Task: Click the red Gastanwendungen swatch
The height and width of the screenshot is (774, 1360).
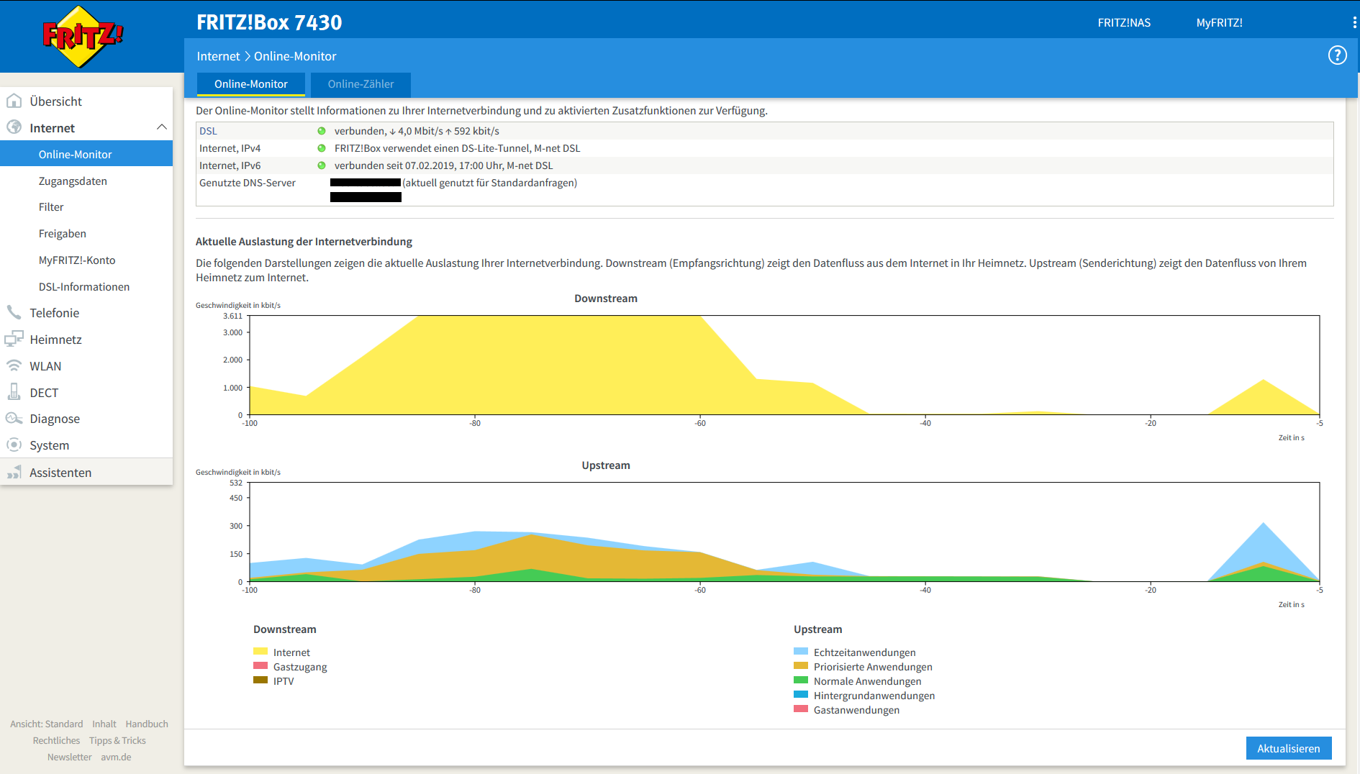Action: (801, 709)
